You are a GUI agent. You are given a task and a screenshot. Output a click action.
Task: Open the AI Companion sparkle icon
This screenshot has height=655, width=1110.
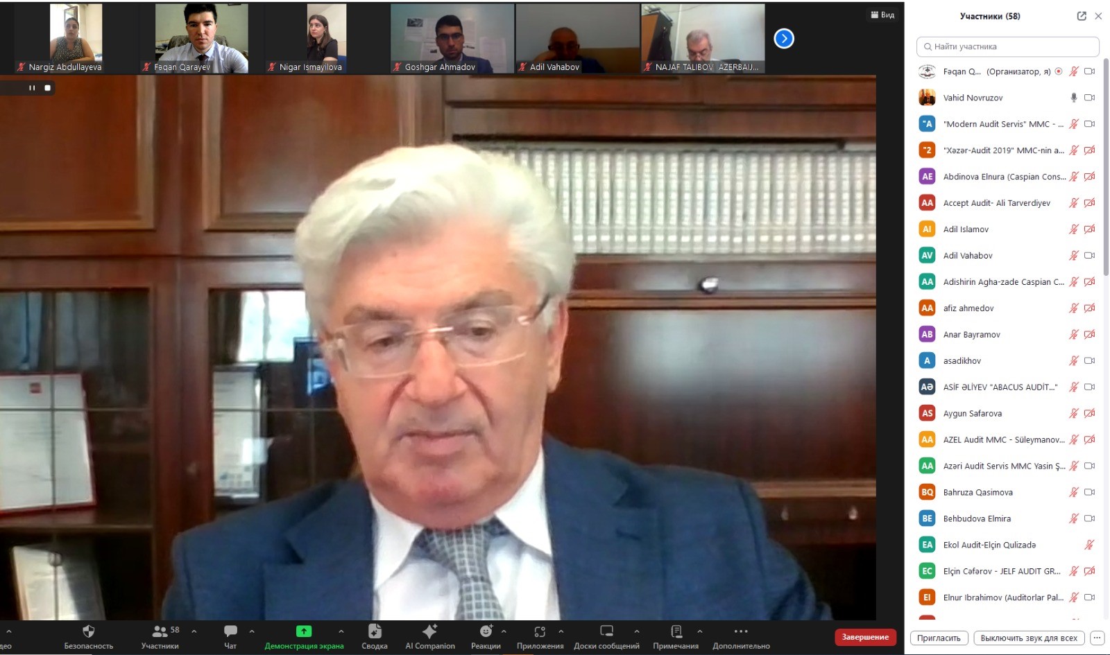pos(430,631)
